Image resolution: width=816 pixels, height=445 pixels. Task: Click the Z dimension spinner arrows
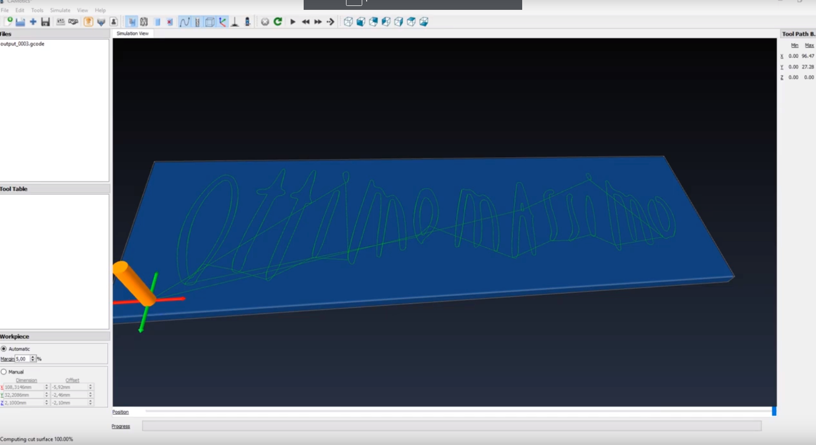tap(47, 403)
